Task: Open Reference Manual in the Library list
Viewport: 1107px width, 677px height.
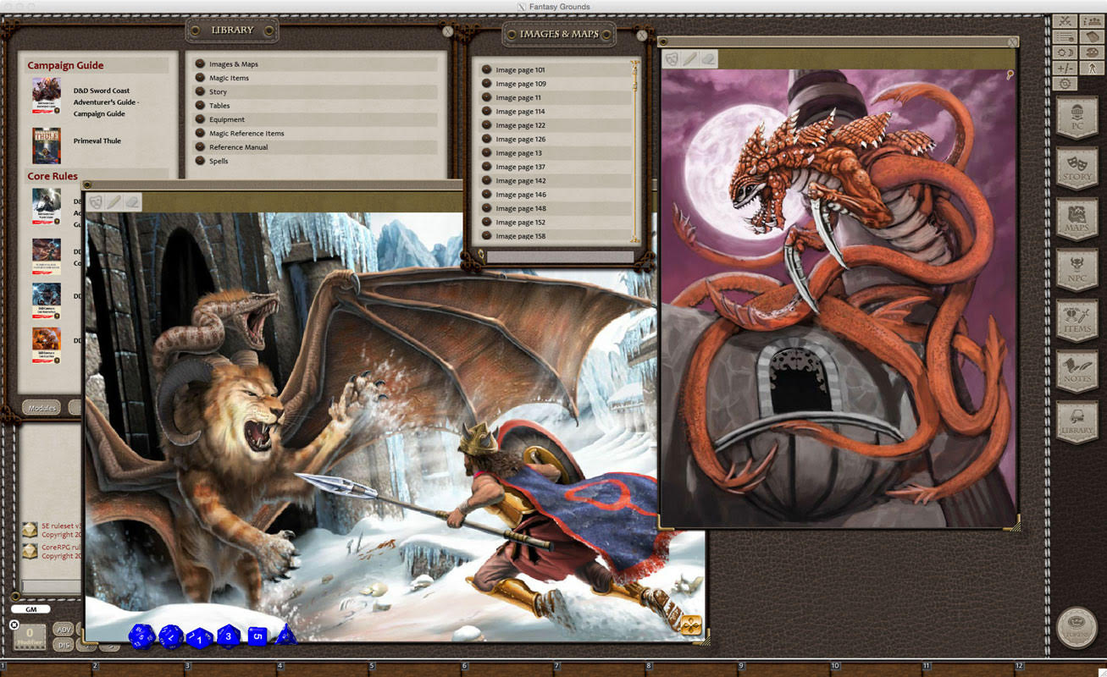Action: coord(315,147)
